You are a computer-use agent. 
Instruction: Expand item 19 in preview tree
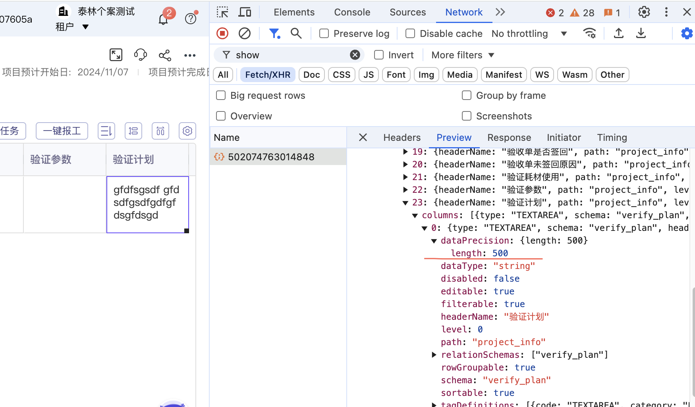point(405,152)
